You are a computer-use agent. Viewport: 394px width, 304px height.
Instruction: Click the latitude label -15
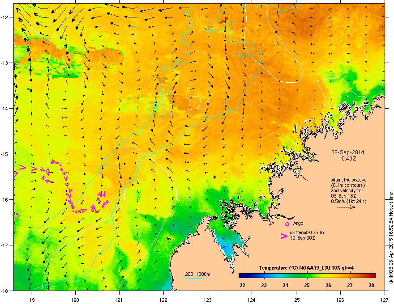[x=5, y=154]
